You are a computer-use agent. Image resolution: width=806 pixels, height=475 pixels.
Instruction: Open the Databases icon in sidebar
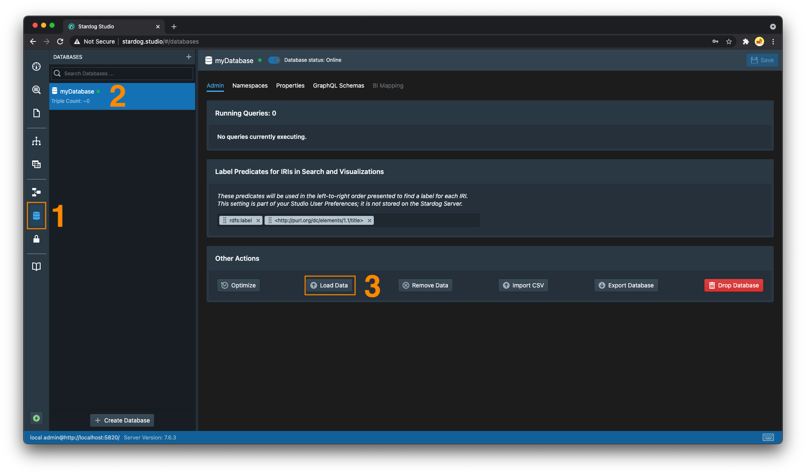pos(36,216)
